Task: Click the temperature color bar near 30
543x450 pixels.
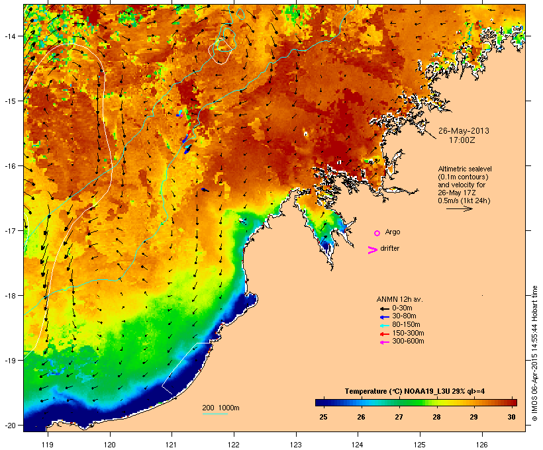Action: click(511, 402)
